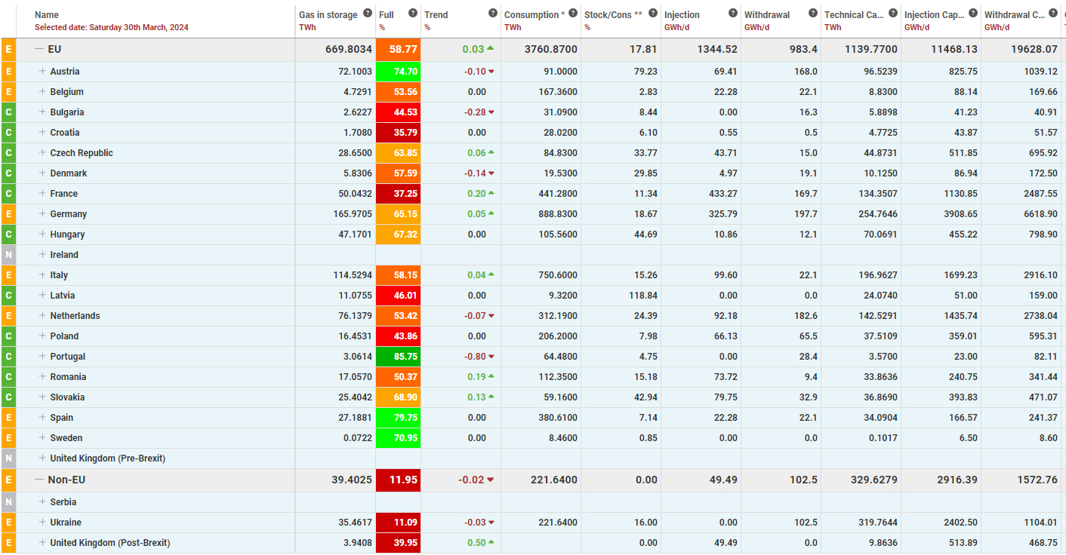The height and width of the screenshot is (555, 1066).
Task: Sort by the Injection column header
Action: (682, 15)
